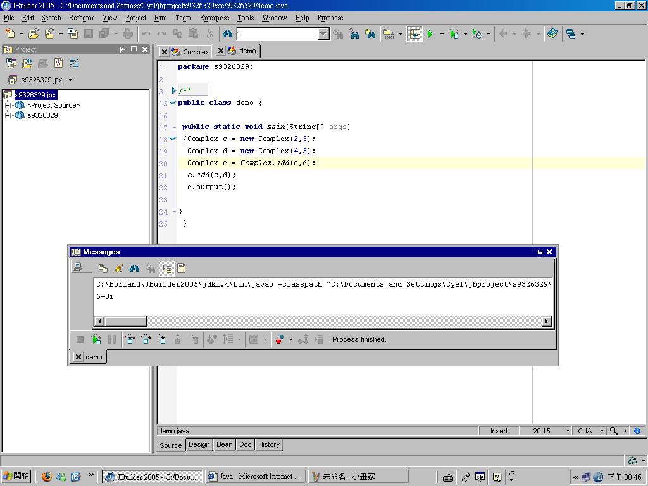Open the search text combo box dropdown
Screen dimensions: 648x486
(x=323, y=34)
